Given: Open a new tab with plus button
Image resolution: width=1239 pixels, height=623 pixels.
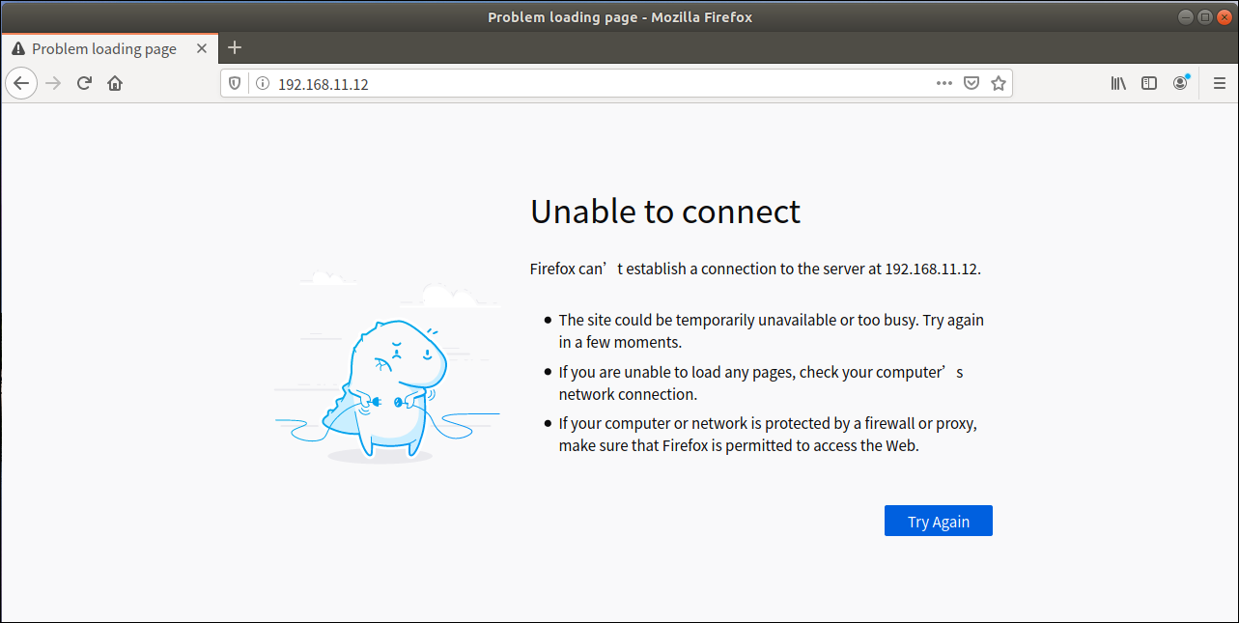Looking at the screenshot, I should [x=234, y=47].
